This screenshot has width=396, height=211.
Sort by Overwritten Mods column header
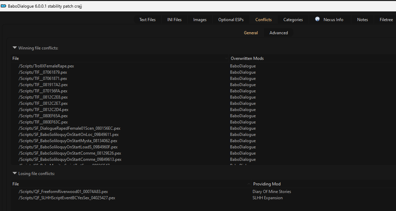(x=247, y=58)
